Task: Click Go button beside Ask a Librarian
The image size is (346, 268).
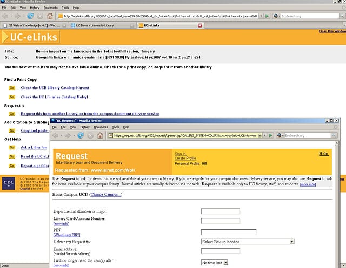Action: coord(12,148)
